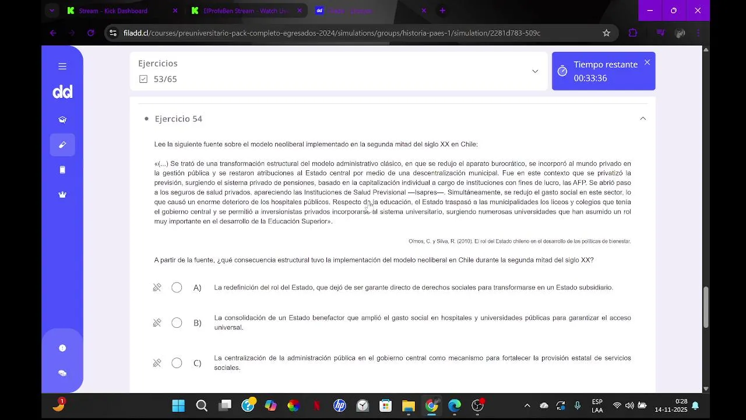746x420 pixels.
Task: Open the hamburger menu in sidebar
Action: (62, 66)
